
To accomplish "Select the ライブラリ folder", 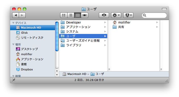I will pos(83,45).
